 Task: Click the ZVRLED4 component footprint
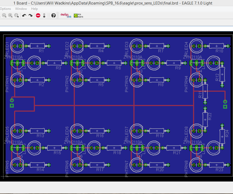(196, 46)
